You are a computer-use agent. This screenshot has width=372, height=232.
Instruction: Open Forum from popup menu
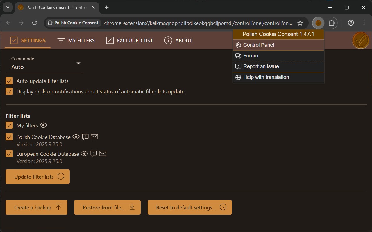coord(278,56)
